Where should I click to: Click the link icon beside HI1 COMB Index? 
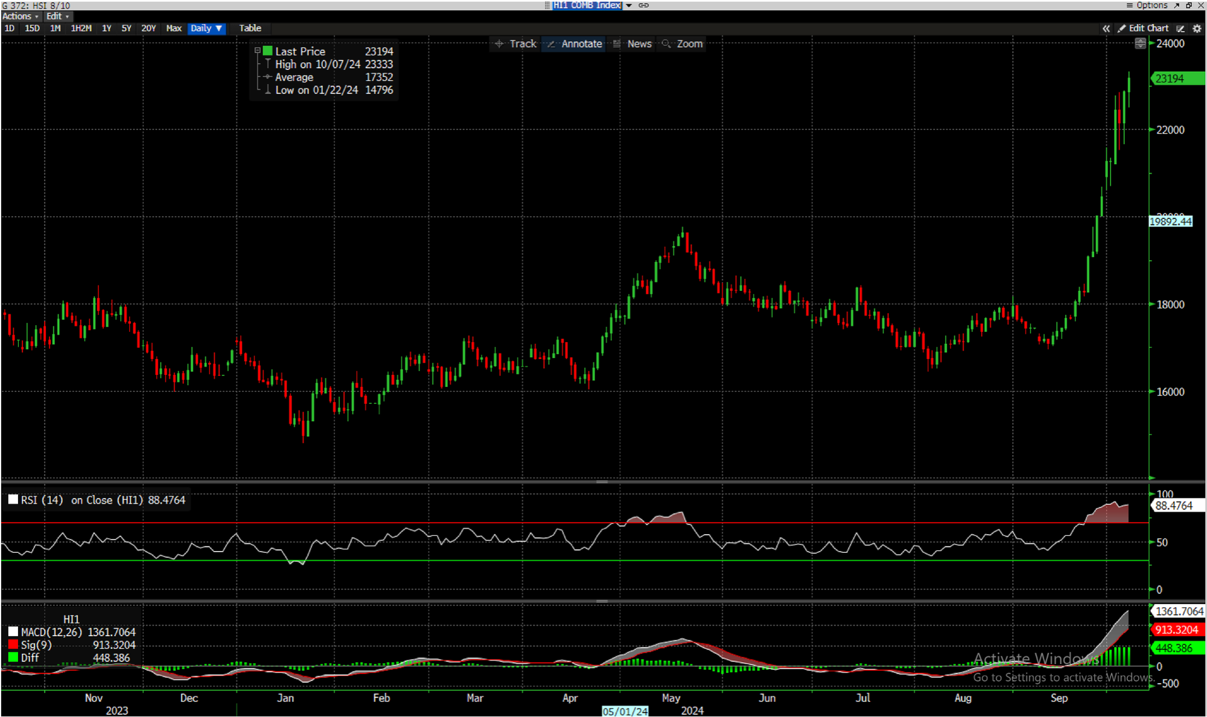(x=644, y=5)
